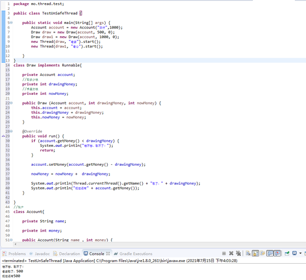Click the Terminate button in Console toolbar

[224, 253]
